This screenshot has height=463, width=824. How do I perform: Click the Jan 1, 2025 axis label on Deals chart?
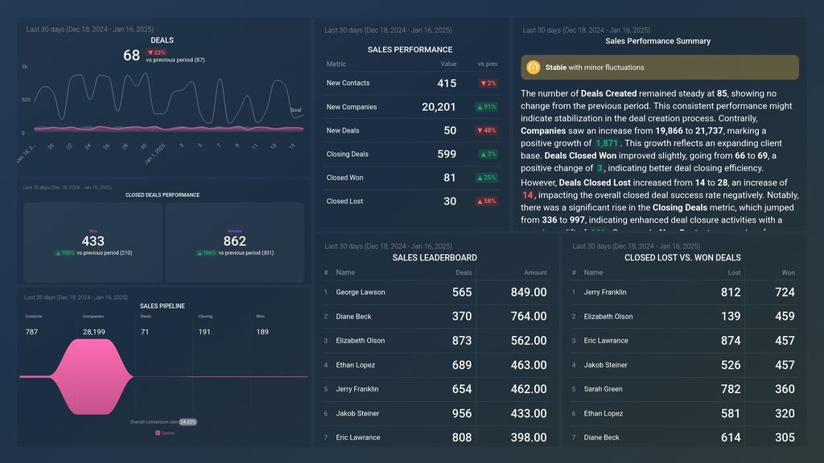tap(154, 154)
